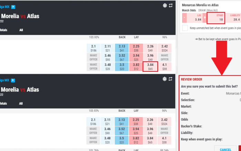The height and width of the screenshot is (151, 241).
Task: Click MAKE OFFER beside 3.96 in upper panel
Action: [165, 57]
